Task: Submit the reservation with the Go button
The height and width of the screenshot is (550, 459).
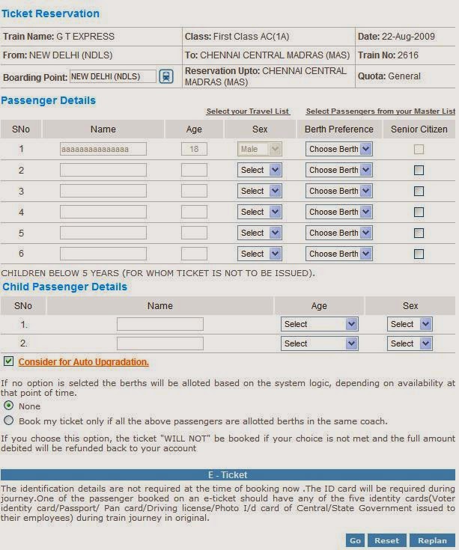Action: [x=355, y=540]
